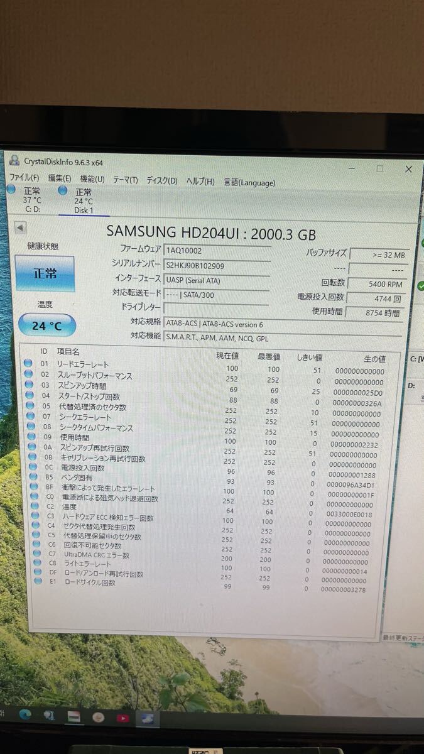Viewport: 424px width, 754px height.
Task: Click the status orb for C5 代替処理保留中のセクタ数
Action: [35, 535]
